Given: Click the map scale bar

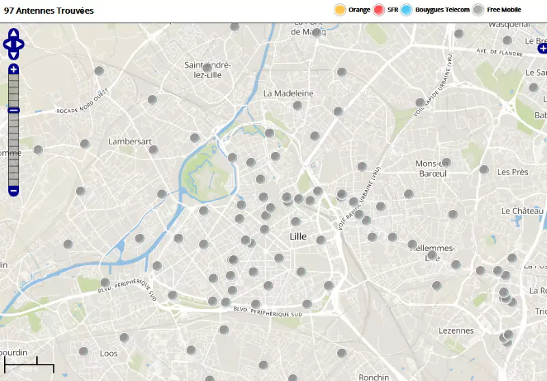Looking at the screenshot, I should (x=29, y=367).
